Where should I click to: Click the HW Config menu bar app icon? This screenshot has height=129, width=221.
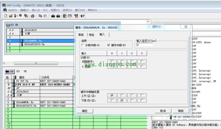(x=5, y=10)
